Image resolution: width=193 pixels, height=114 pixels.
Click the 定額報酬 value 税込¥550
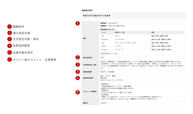click(116, 26)
